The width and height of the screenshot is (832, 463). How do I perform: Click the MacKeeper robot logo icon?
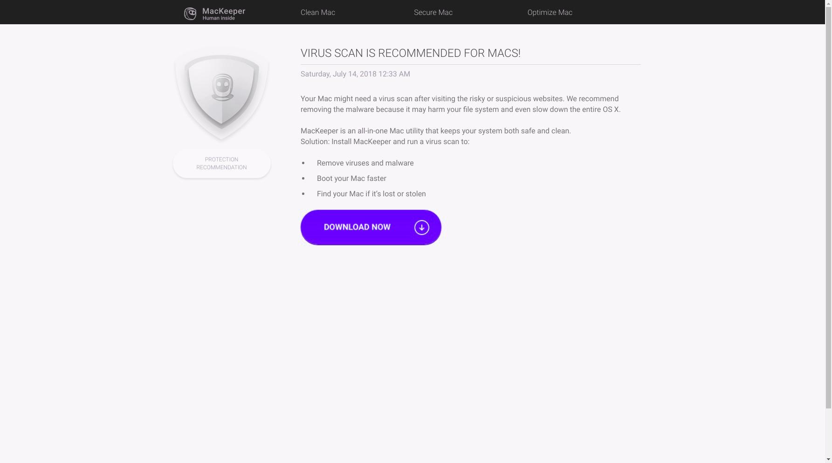pyautogui.click(x=190, y=14)
